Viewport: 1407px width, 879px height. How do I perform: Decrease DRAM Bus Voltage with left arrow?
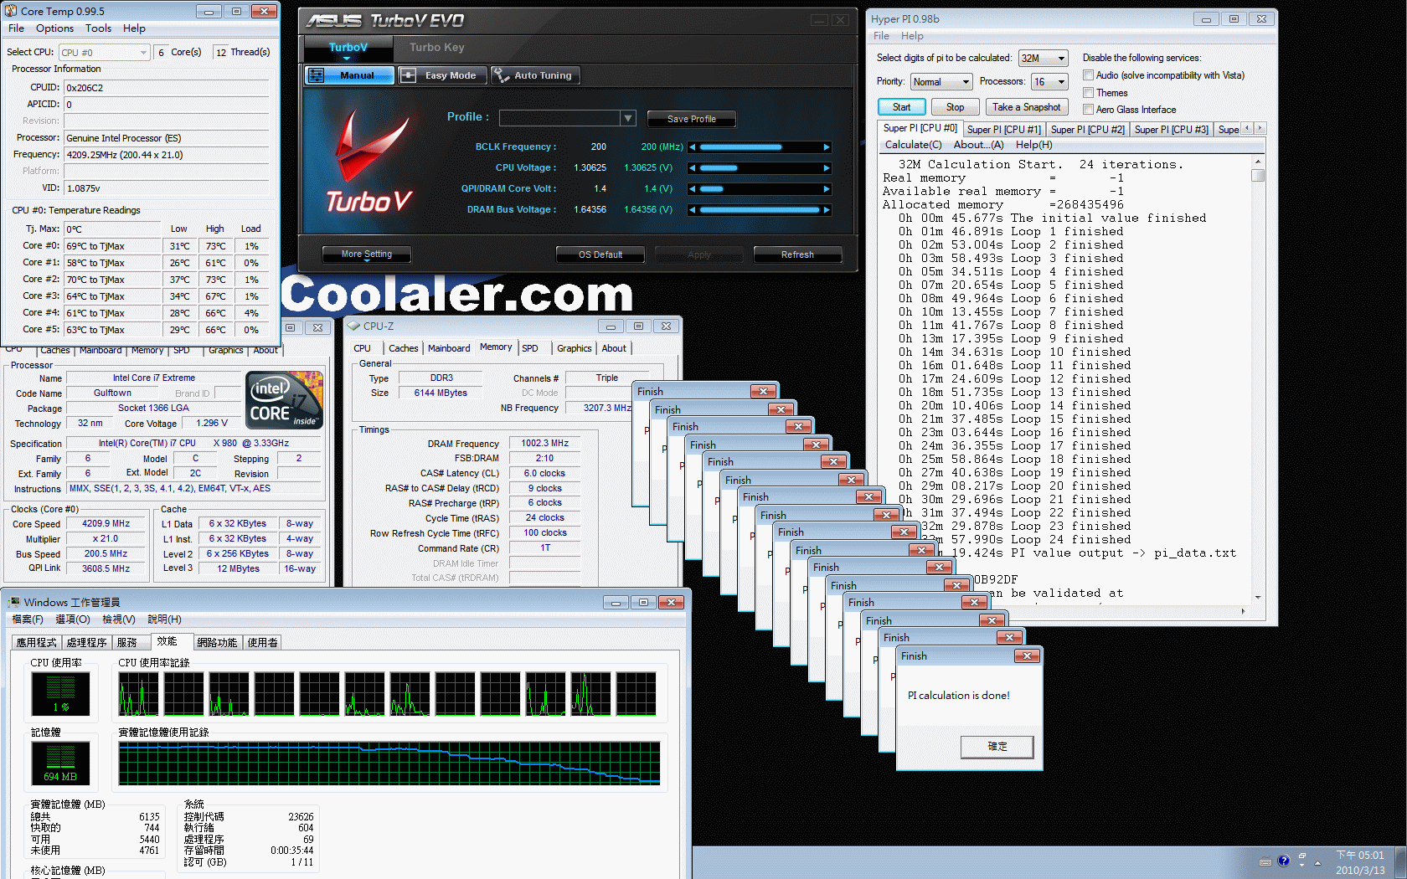click(693, 210)
